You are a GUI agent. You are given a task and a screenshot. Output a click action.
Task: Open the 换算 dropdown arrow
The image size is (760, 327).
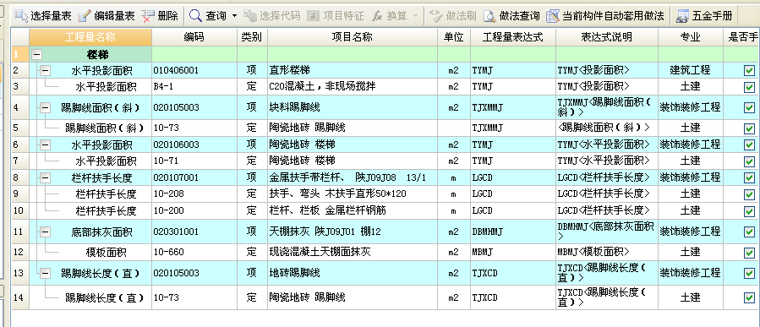[x=415, y=16]
